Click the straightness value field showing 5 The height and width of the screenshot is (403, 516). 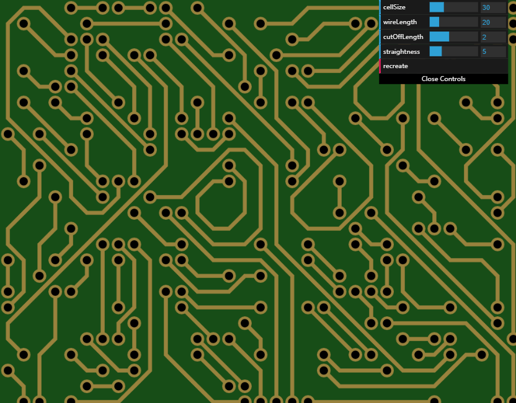(x=493, y=51)
